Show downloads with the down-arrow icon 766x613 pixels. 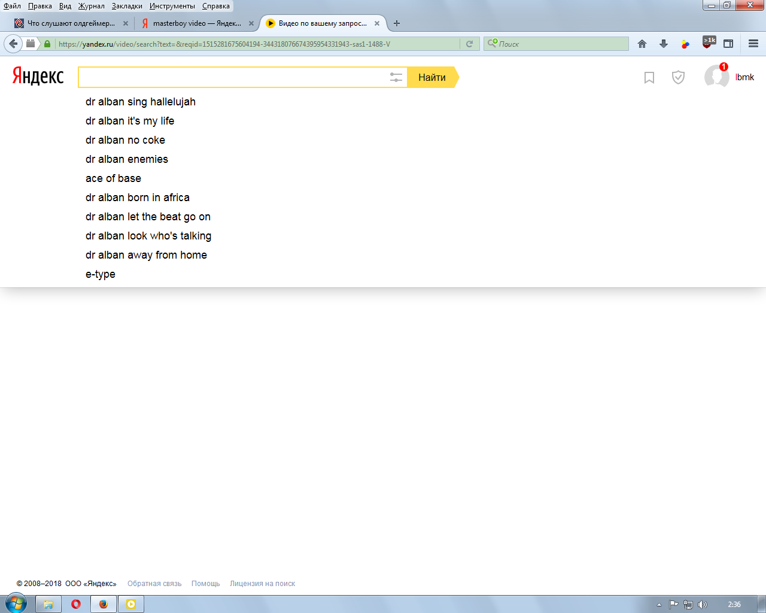click(x=664, y=44)
